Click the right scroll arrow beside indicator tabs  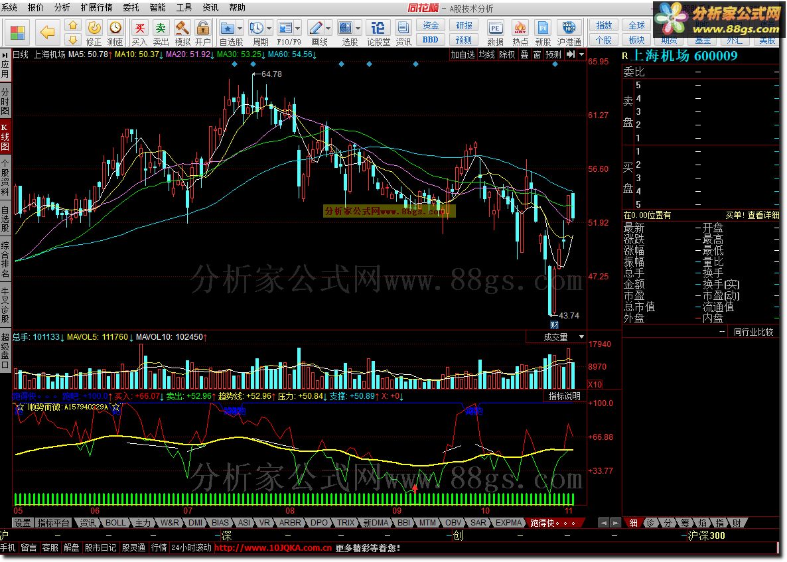pyautogui.click(x=616, y=523)
